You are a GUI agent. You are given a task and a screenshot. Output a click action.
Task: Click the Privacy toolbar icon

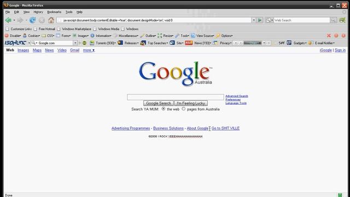(x=215, y=43)
